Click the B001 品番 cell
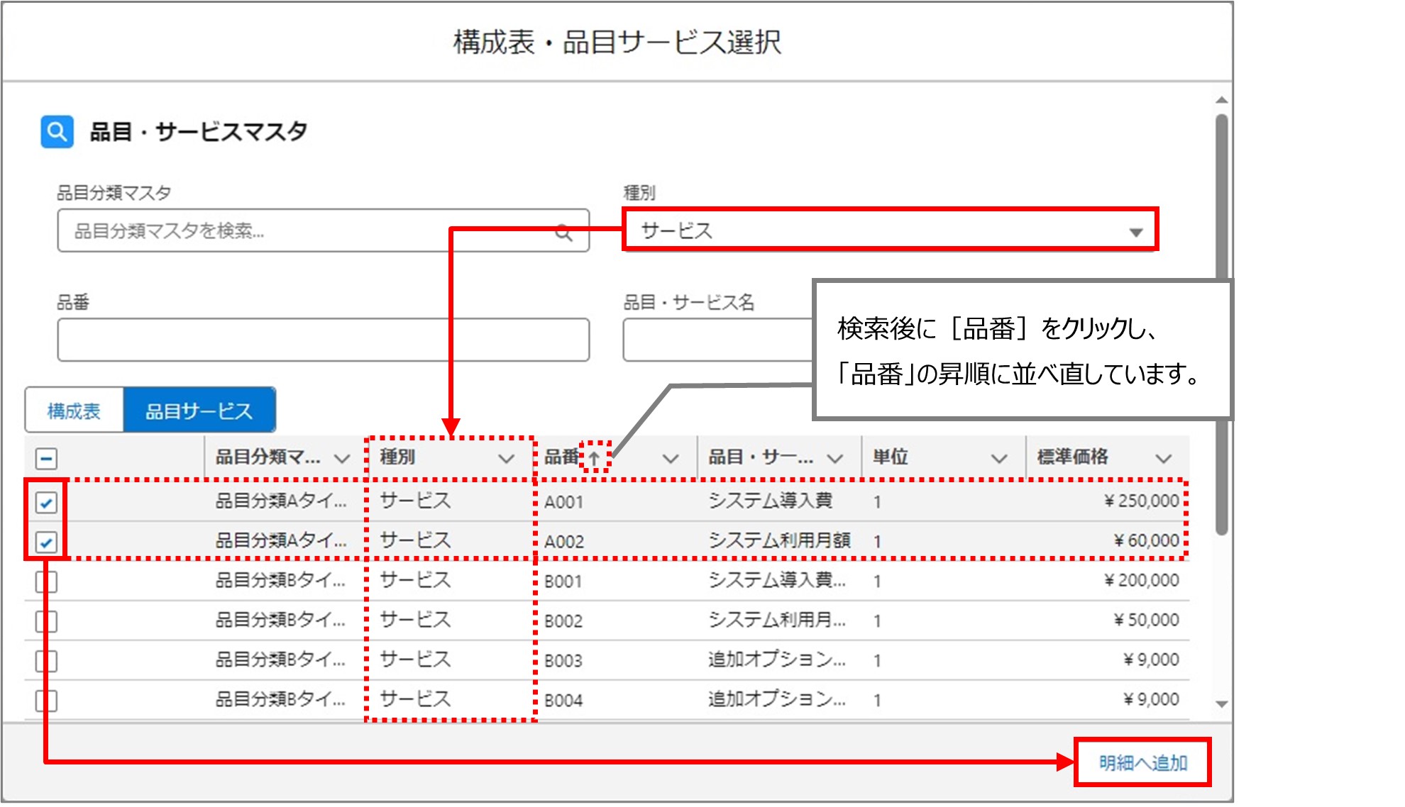The image size is (1405, 807). pos(563,581)
